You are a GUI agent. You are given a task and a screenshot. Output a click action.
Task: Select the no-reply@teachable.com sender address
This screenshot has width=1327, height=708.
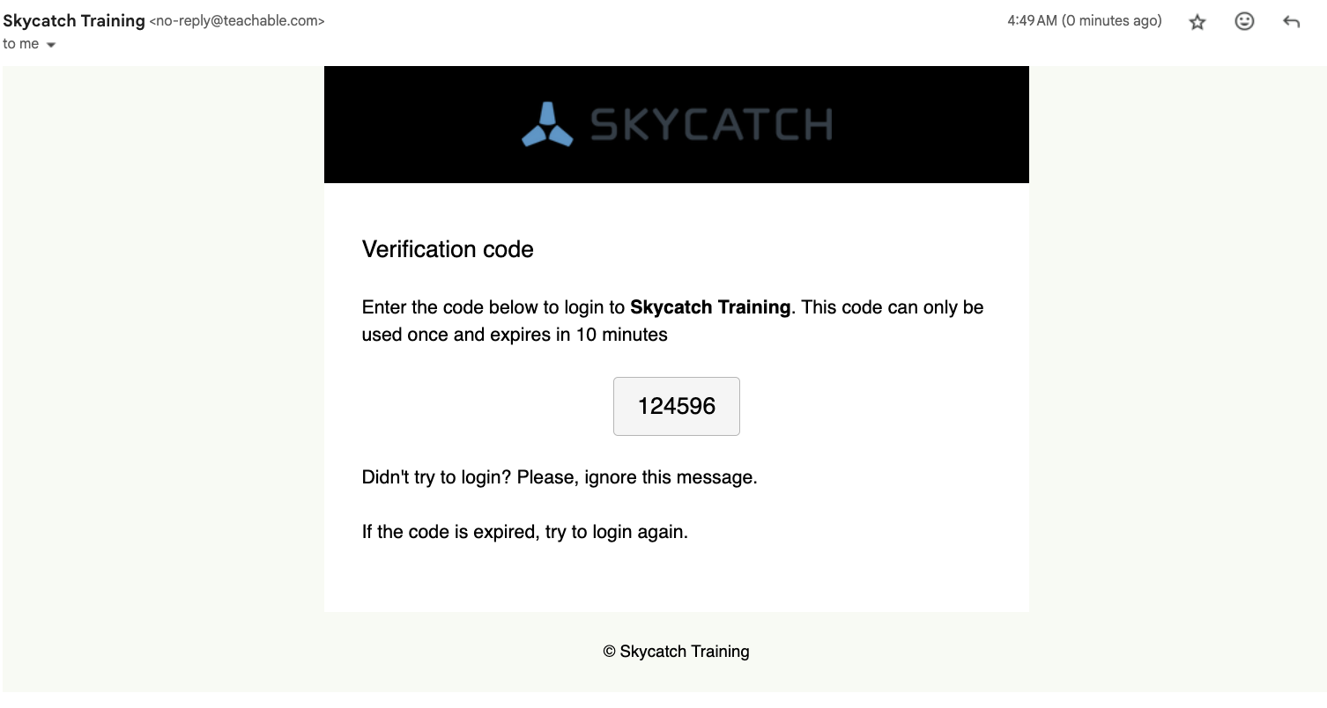(237, 21)
